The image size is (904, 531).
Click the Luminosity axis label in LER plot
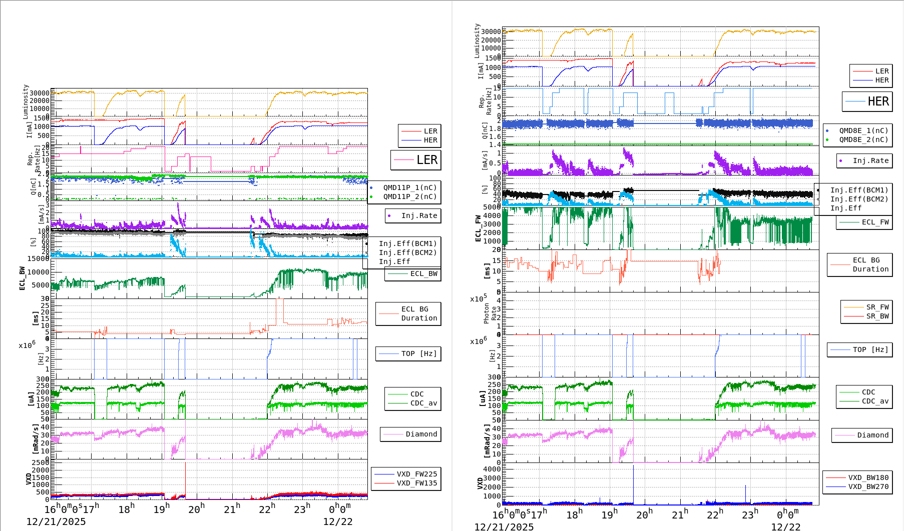point(26,101)
